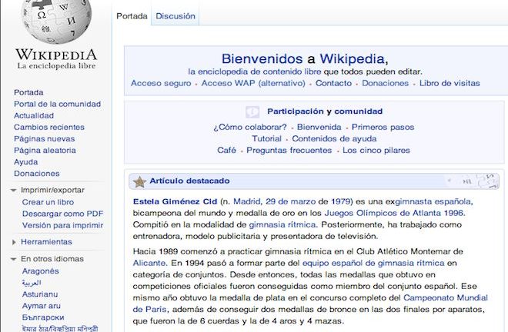Screen dimensions: 508x332
Task: Open equipo español de gimnasia rítmica
Action: point(373,263)
